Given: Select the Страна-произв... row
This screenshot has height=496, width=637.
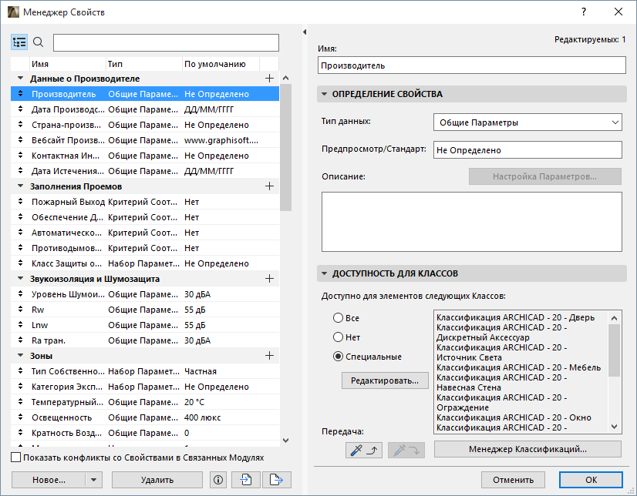Looking at the screenshot, I should coord(145,125).
